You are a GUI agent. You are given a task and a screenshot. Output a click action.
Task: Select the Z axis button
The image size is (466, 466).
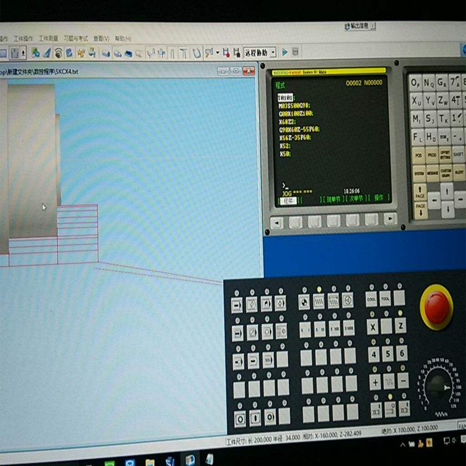401,326
